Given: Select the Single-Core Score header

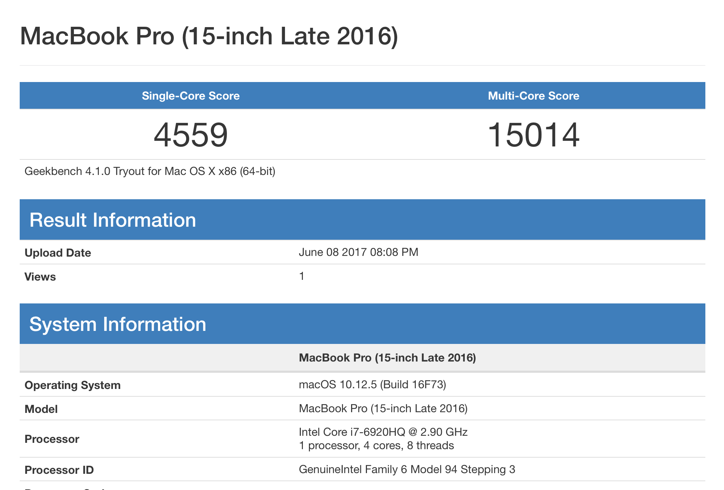Looking at the screenshot, I should [191, 96].
